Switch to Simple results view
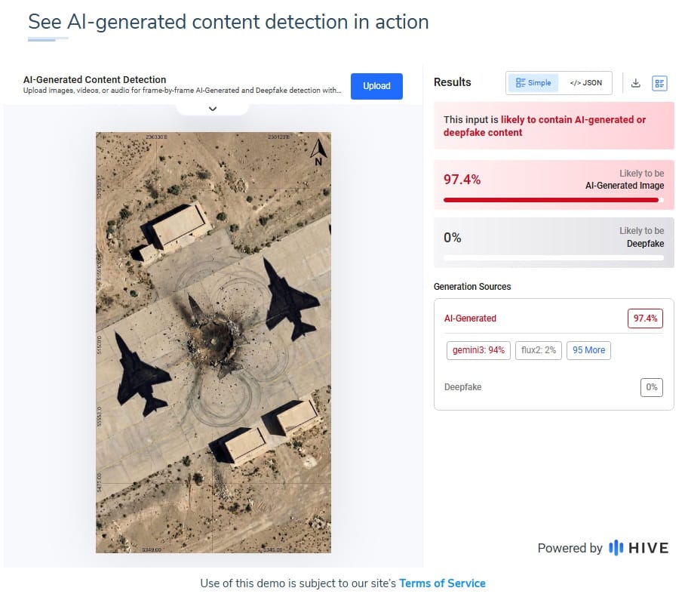 pyautogui.click(x=533, y=83)
